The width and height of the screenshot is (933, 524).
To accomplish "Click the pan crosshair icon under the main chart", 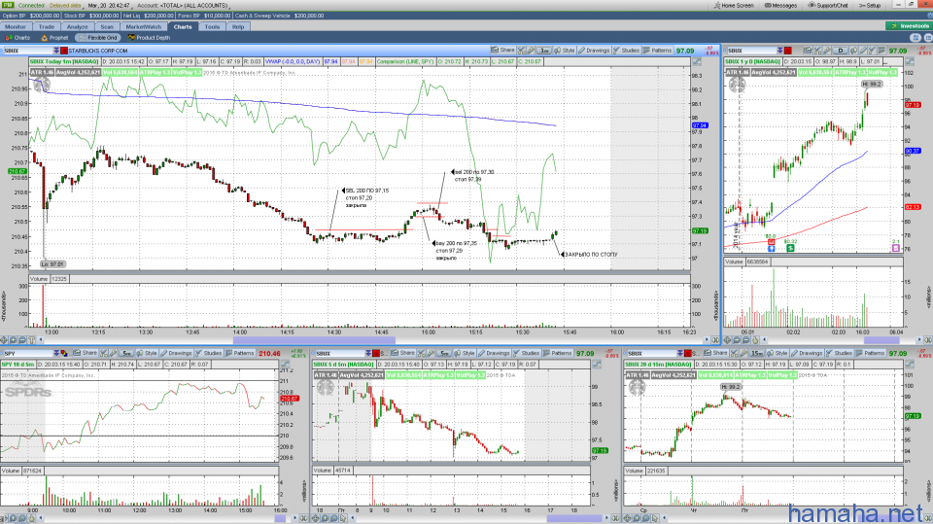I will (5, 340).
